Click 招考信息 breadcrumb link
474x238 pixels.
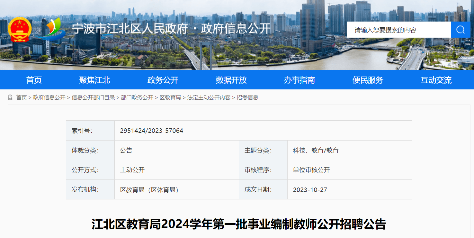(x=247, y=97)
